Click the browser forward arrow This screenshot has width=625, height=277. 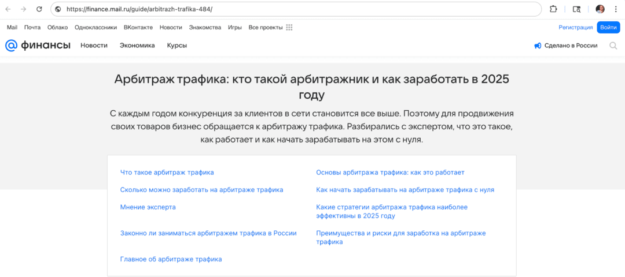24,9
